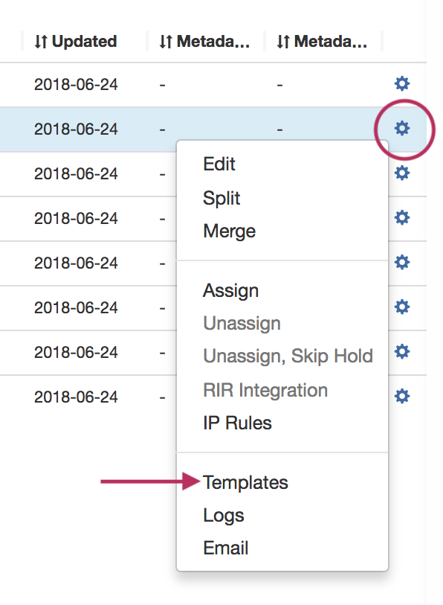Open Logs from the menu
The height and width of the screenshot is (605, 443).
(x=224, y=516)
